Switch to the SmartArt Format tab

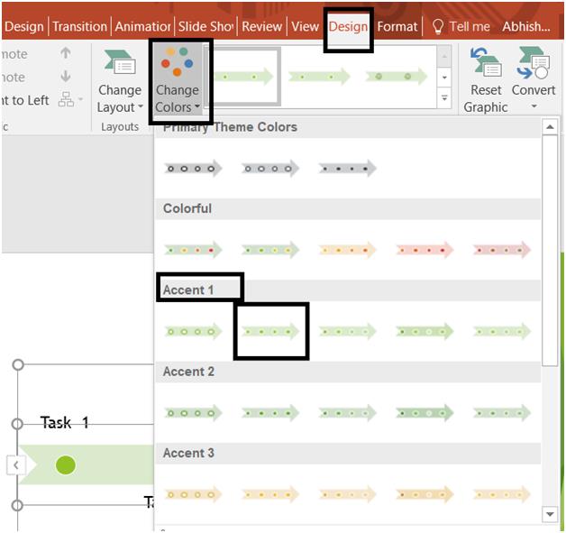[x=397, y=26]
